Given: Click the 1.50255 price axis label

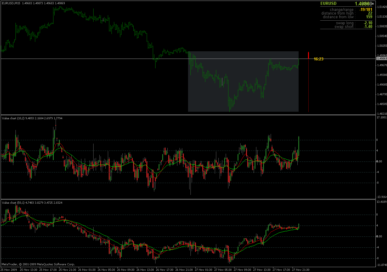Looking at the screenshot, I should tap(382, 46).
